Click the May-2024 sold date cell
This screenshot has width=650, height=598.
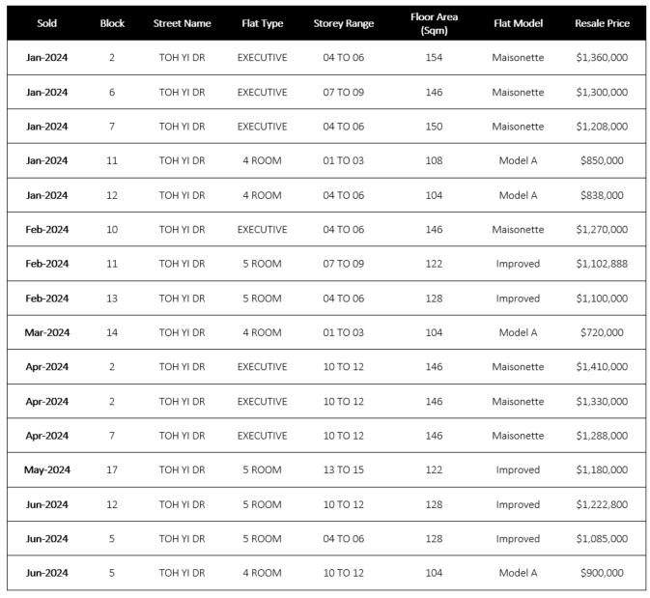[46, 470]
